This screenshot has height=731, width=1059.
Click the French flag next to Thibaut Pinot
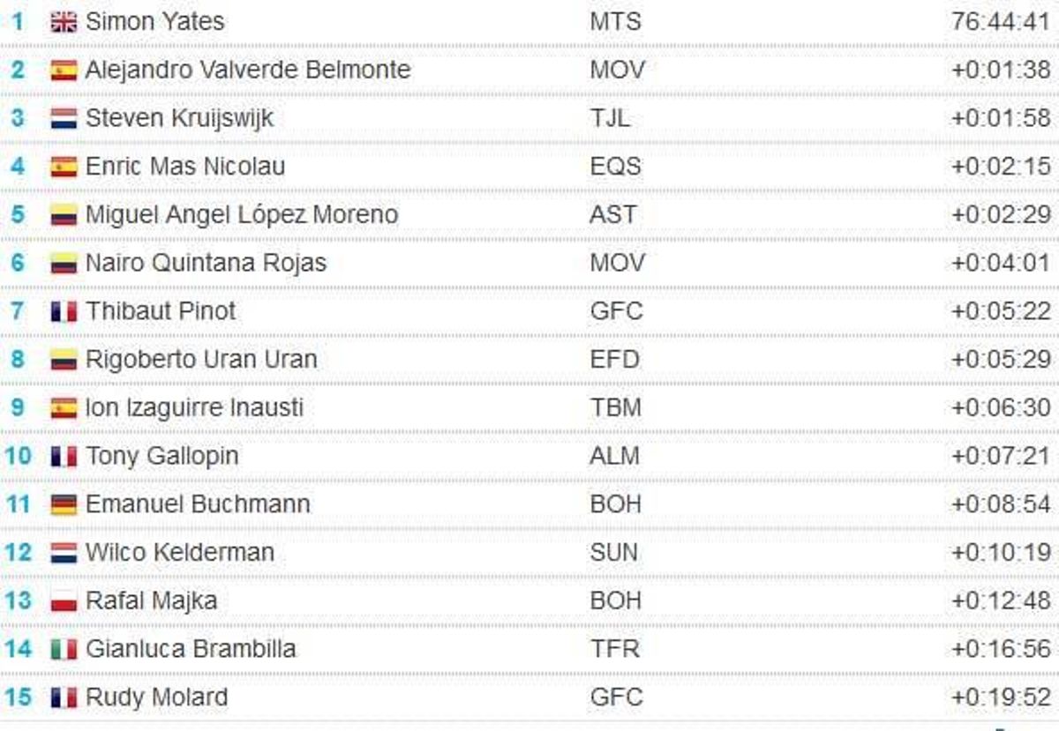pos(64,311)
